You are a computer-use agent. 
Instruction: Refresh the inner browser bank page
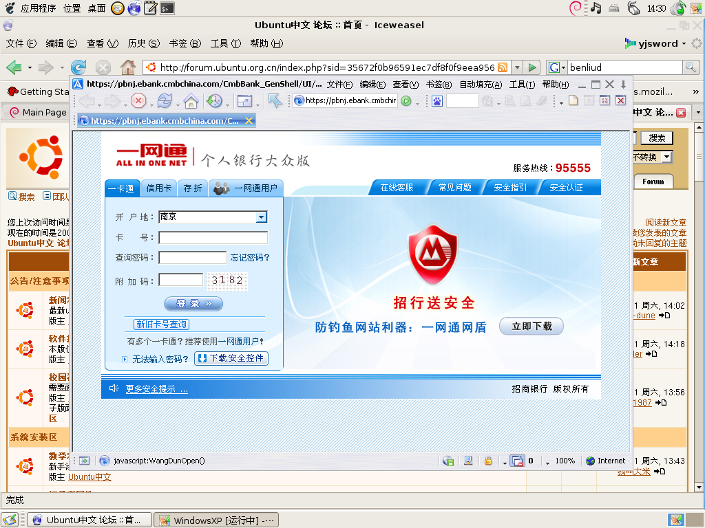(165, 100)
